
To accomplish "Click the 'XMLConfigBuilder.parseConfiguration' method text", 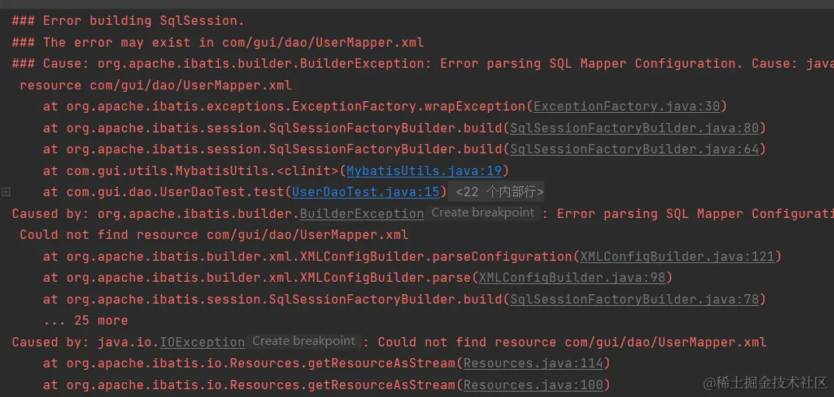I will coord(437,257).
